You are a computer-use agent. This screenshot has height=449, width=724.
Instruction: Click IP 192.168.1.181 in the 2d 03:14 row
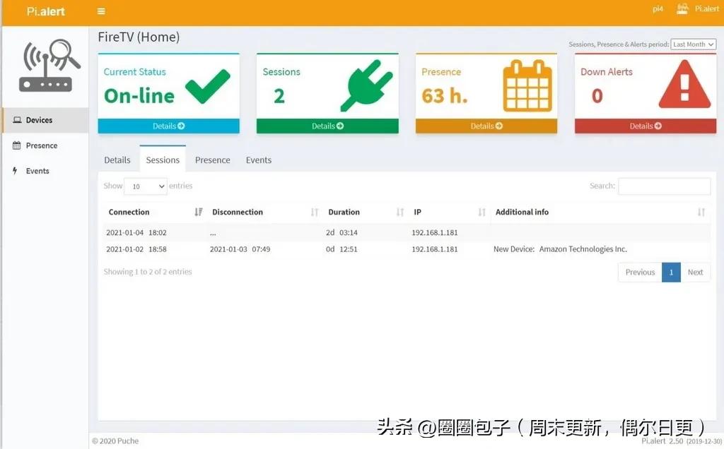pos(435,233)
